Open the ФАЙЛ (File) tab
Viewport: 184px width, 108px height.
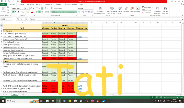[4, 4]
